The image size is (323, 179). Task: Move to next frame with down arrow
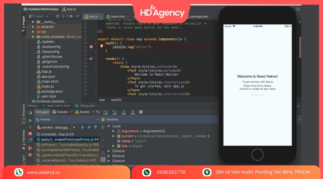point(89,127)
